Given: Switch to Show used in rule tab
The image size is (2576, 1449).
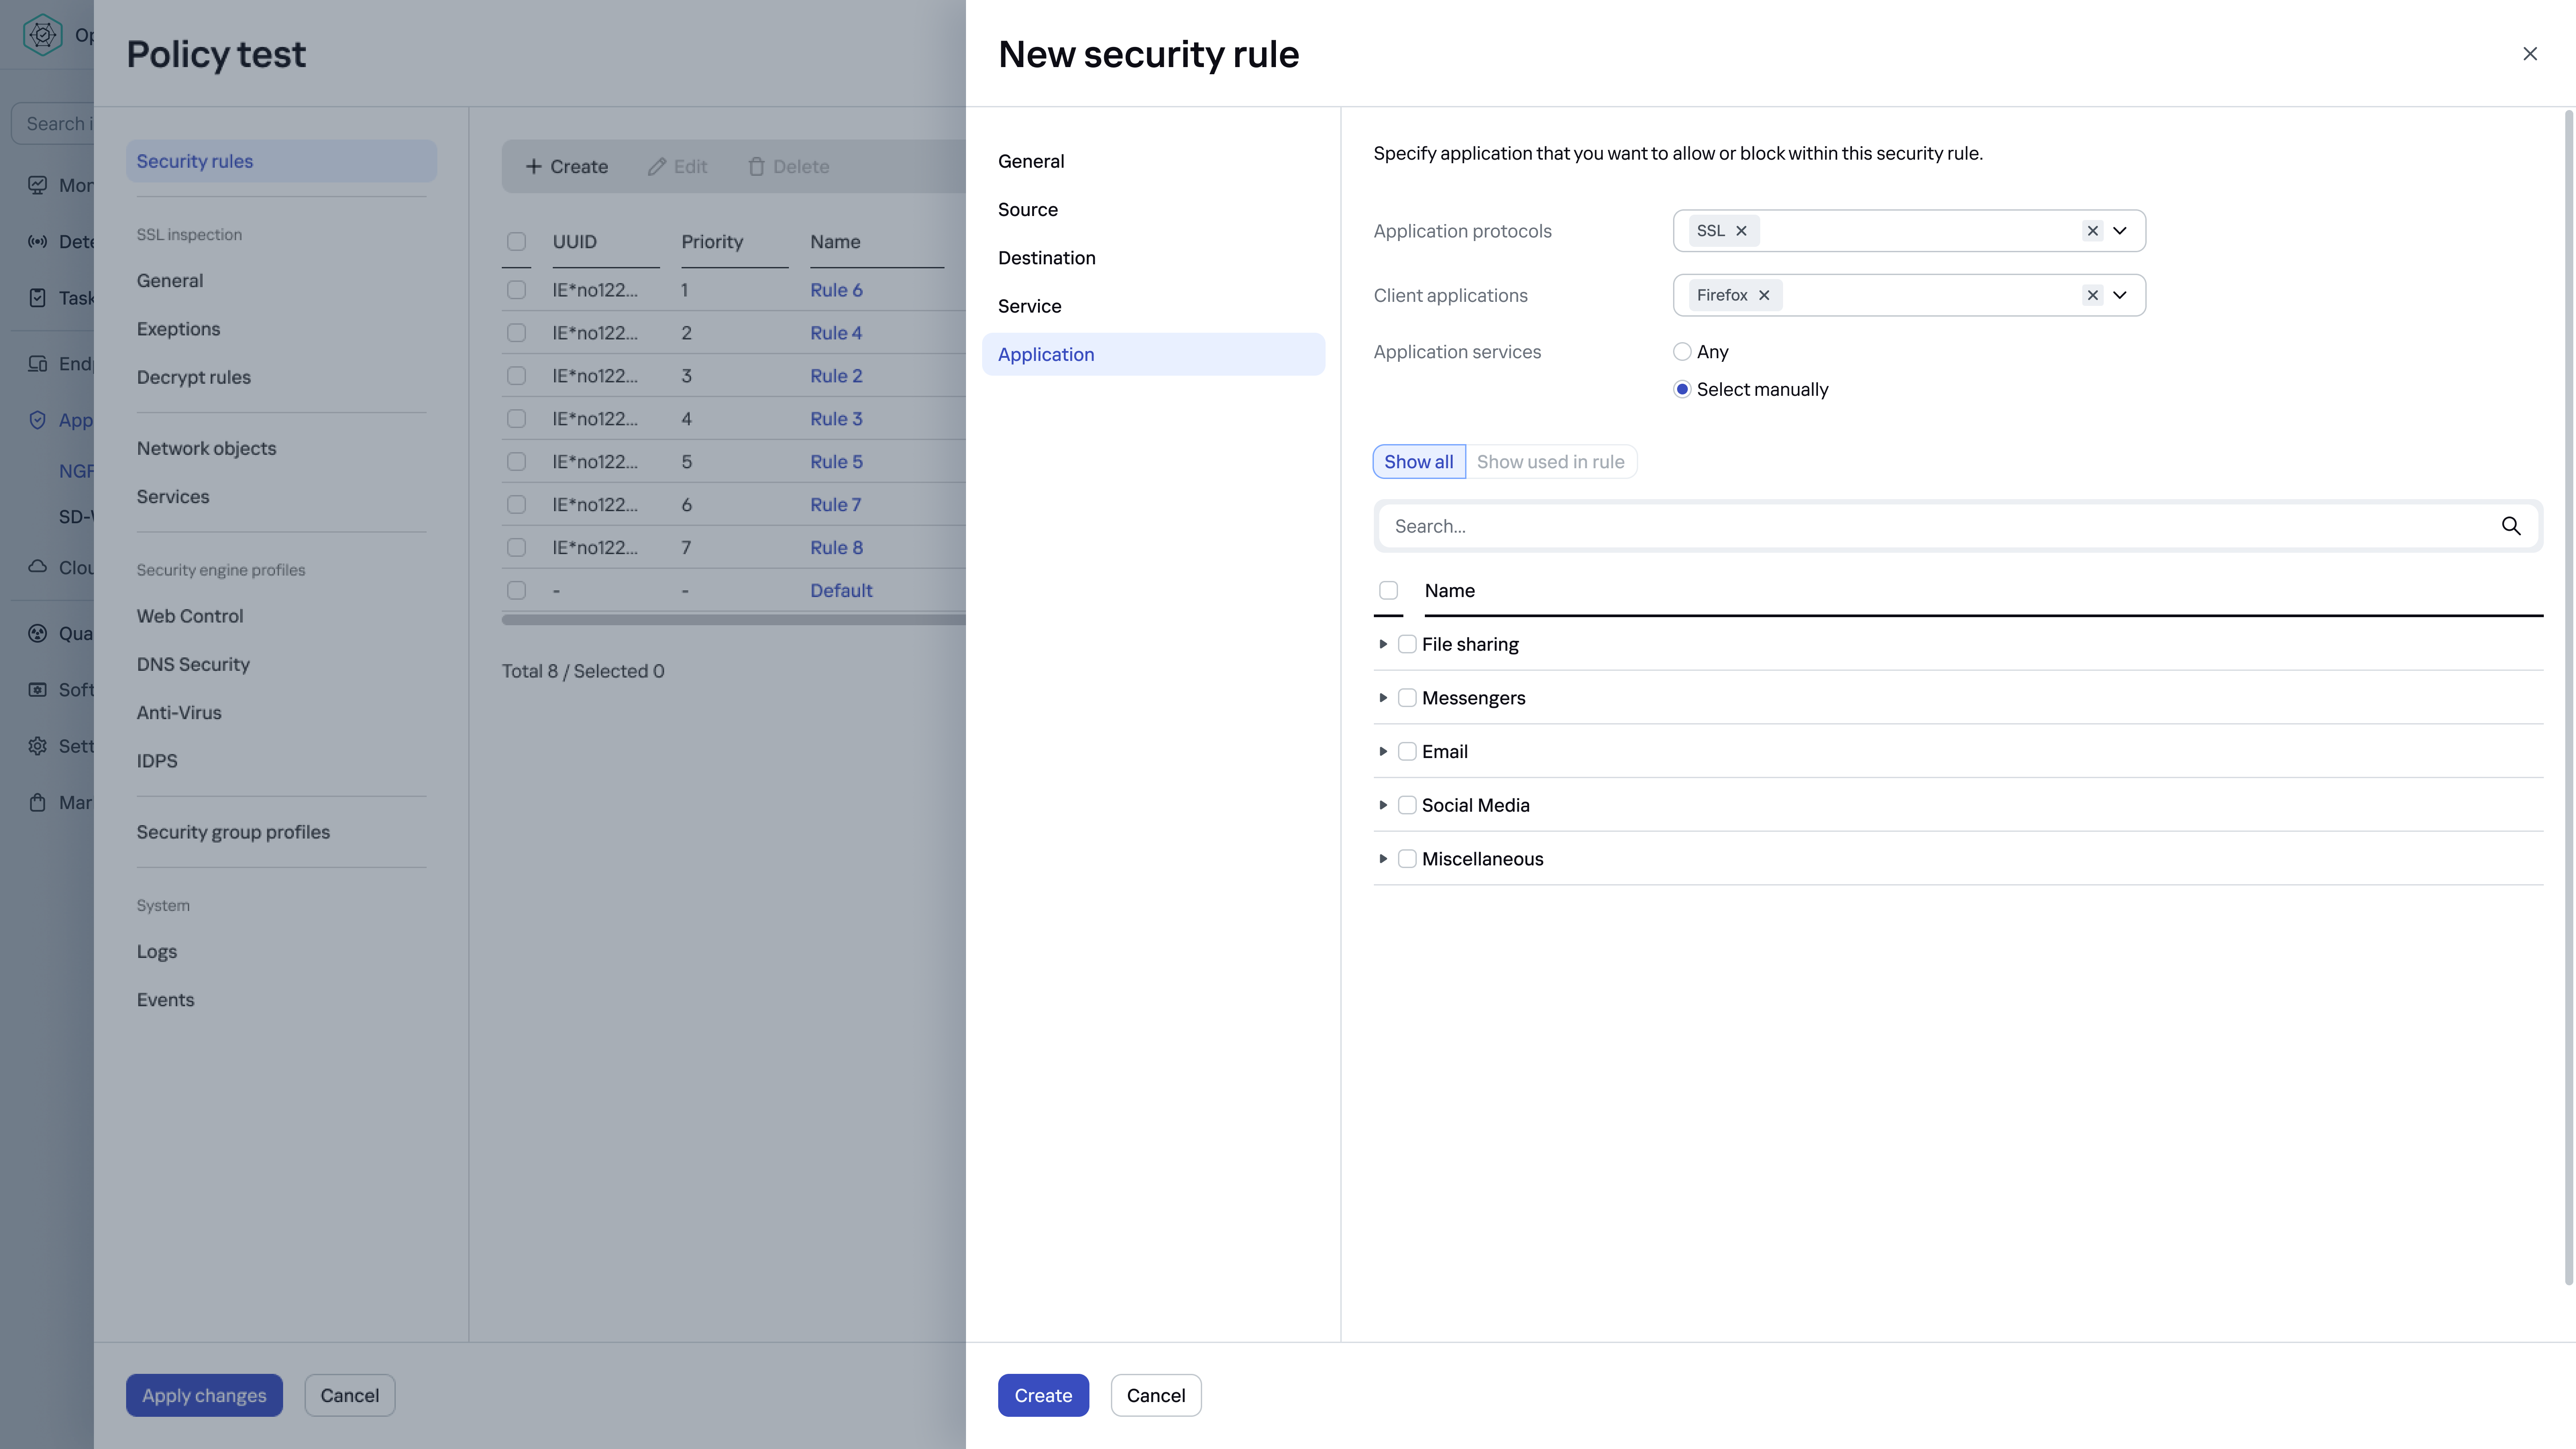Looking at the screenshot, I should pos(1550,462).
